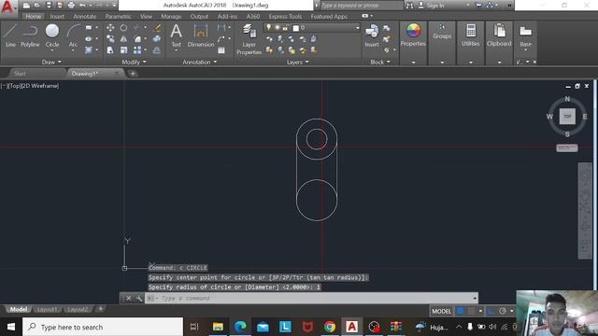Select the Dimension tool
This screenshot has height=336, width=598.
pyautogui.click(x=201, y=35)
